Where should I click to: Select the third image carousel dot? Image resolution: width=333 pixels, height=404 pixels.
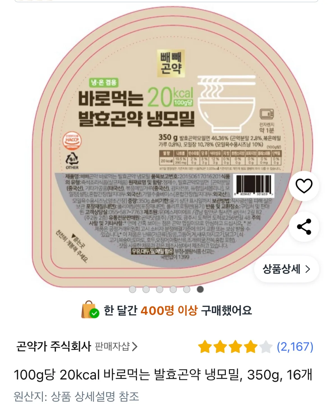point(160,289)
